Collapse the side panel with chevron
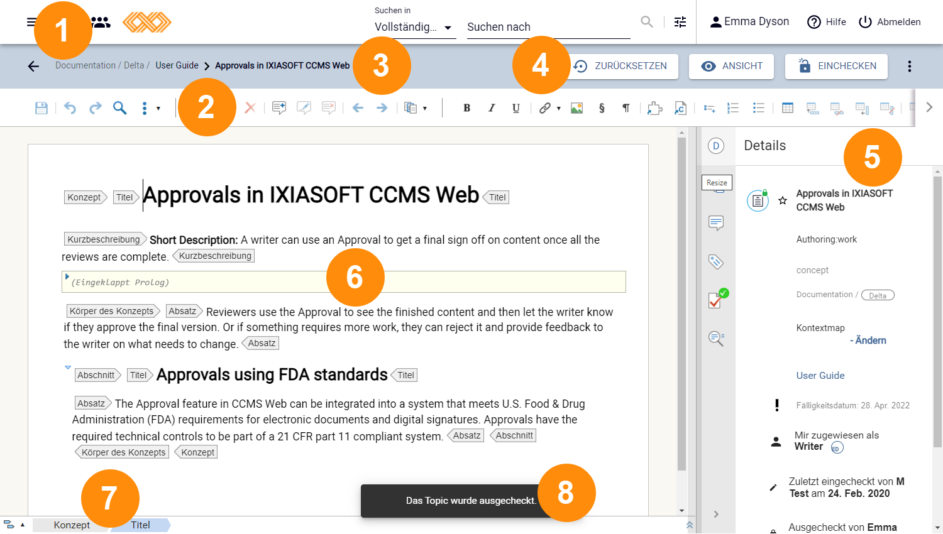 pyautogui.click(x=716, y=514)
